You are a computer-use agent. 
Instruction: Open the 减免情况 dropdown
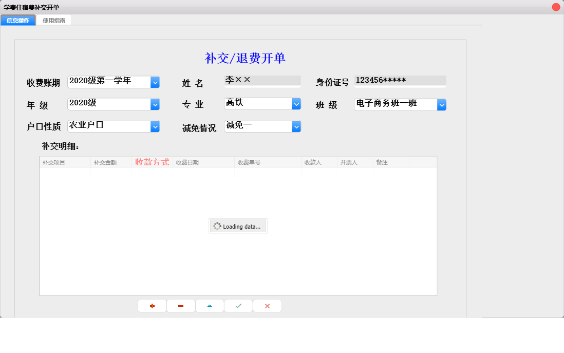pyautogui.click(x=296, y=126)
